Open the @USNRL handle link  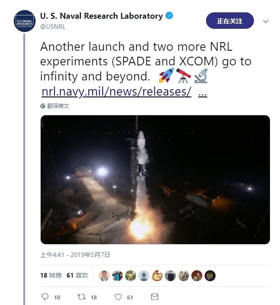click(53, 27)
